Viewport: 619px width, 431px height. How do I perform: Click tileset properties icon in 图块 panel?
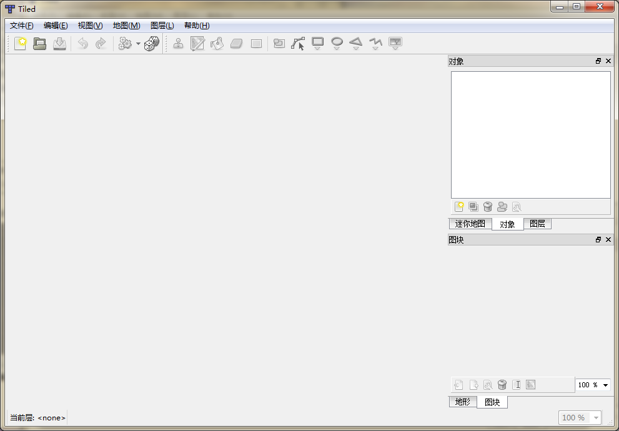[488, 384]
